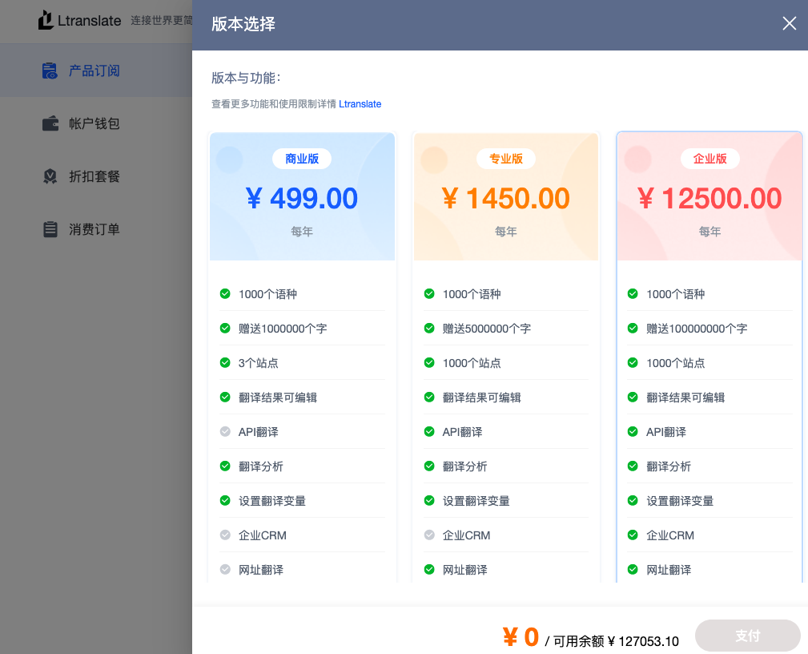The width and height of the screenshot is (808, 654).
Task: Click the 产品订阅 sidebar icon
Action: click(x=50, y=71)
